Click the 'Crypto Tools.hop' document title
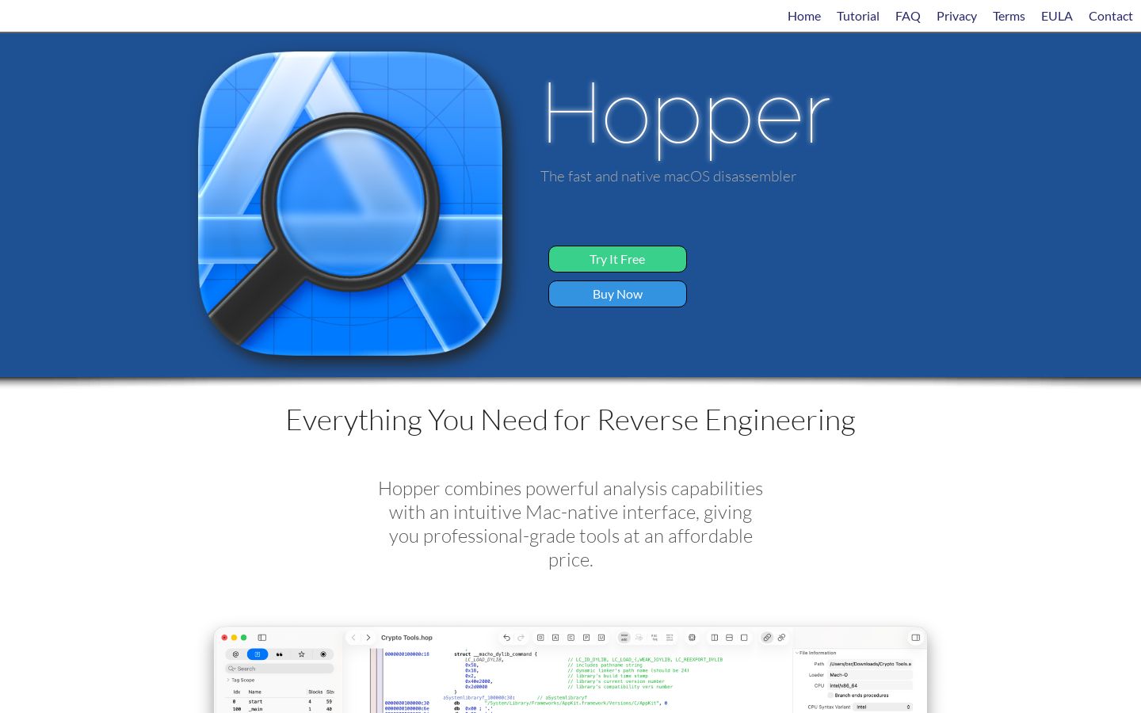Image resolution: width=1141 pixels, height=713 pixels. click(406, 638)
